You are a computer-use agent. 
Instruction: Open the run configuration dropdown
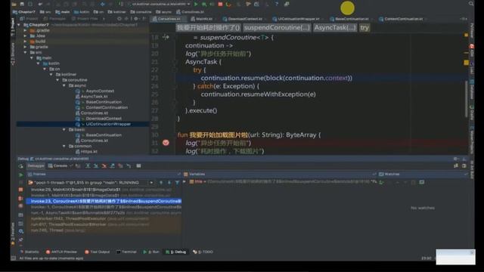(x=160, y=4)
